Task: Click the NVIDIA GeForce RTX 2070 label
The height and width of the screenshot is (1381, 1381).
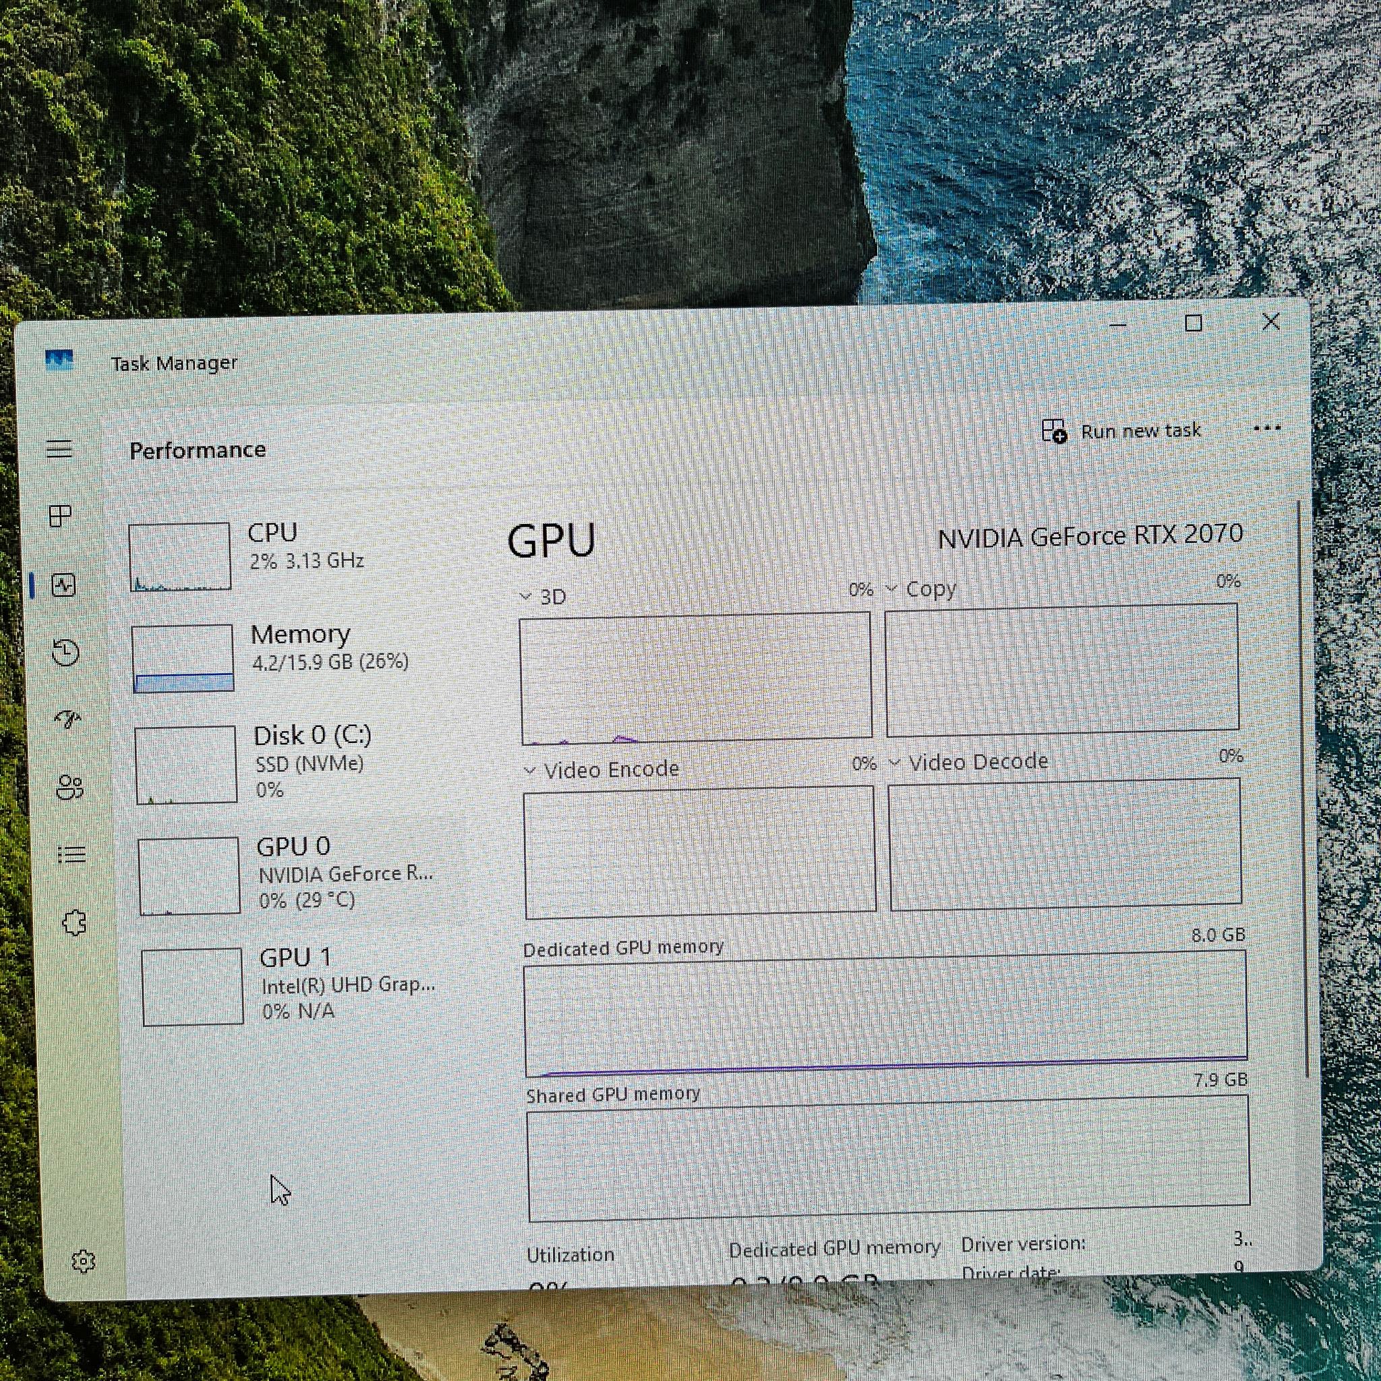Action: [1090, 536]
